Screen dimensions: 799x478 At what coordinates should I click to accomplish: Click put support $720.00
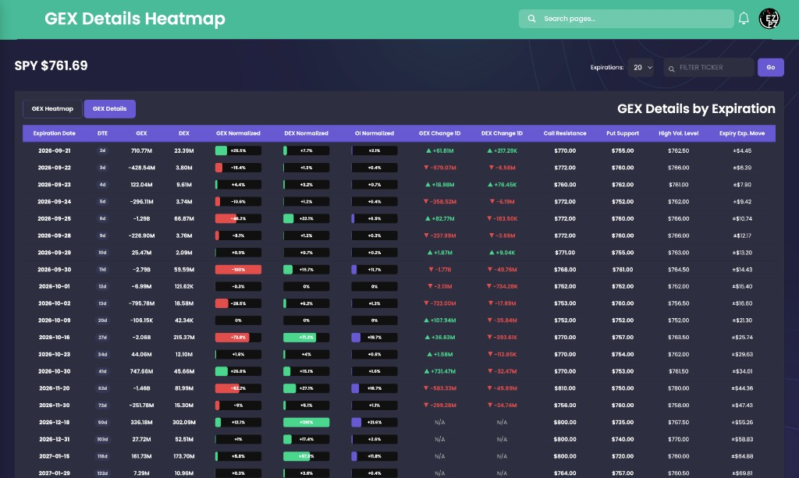click(x=623, y=456)
